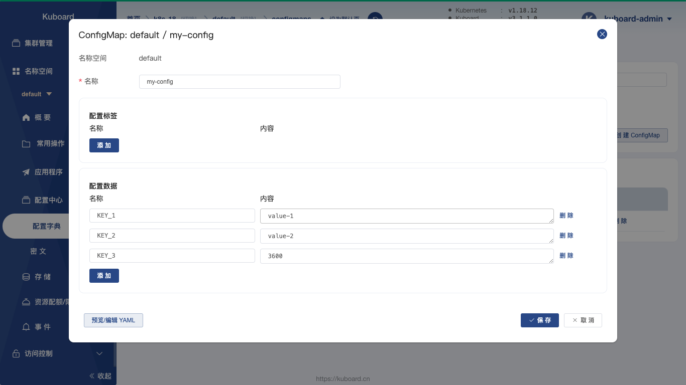
Task: Click the 3600 content textarea
Action: pyautogui.click(x=407, y=256)
